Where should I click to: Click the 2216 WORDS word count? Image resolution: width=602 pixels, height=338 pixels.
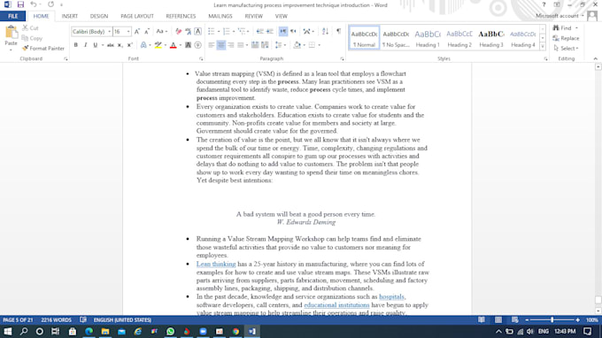click(x=56, y=320)
